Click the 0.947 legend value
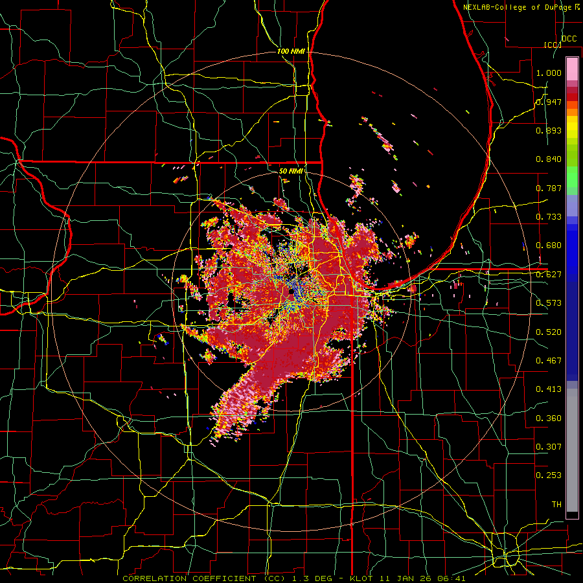The height and width of the screenshot is (583, 583). point(549,102)
